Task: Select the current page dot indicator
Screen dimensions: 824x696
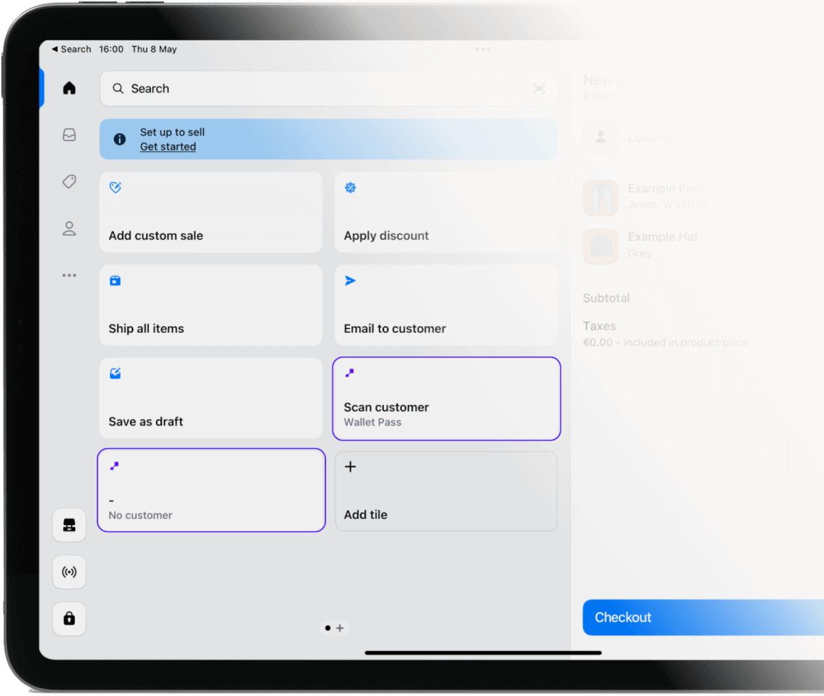Action: (328, 628)
